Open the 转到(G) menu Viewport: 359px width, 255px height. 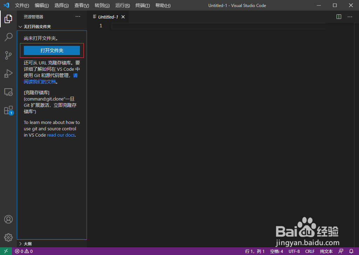(x=102, y=5)
